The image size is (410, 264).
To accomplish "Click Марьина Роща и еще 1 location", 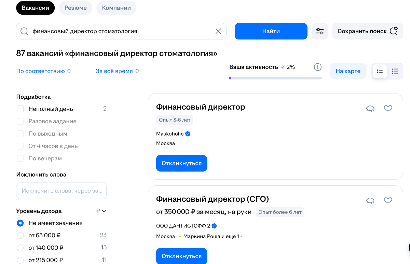I will (x=211, y=236).
